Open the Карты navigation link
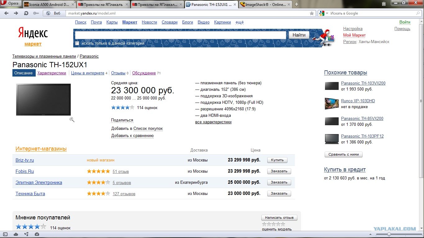The height and width of the screenshot is (238, 424). (x=112, y=22)
